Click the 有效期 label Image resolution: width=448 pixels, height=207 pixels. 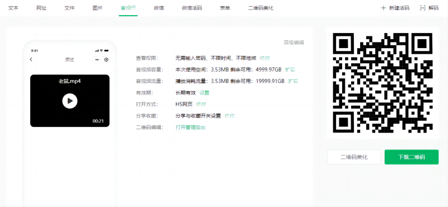[x=144, y=93]
